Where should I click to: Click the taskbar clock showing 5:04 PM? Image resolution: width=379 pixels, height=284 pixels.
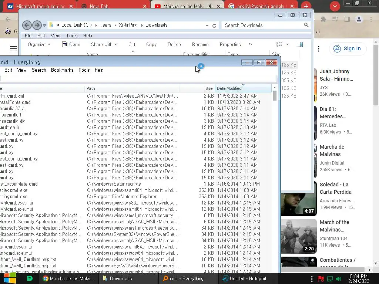click(x=358, y=278)
